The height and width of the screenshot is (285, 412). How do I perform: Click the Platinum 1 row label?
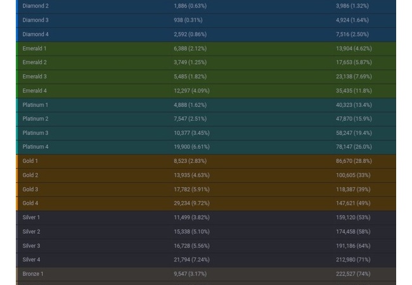click(x=35, y=105)
